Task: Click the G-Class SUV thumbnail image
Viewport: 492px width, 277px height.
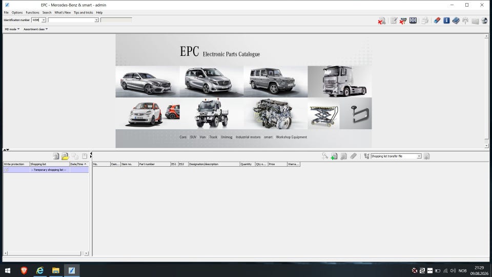Action: [x=276, y=82]
